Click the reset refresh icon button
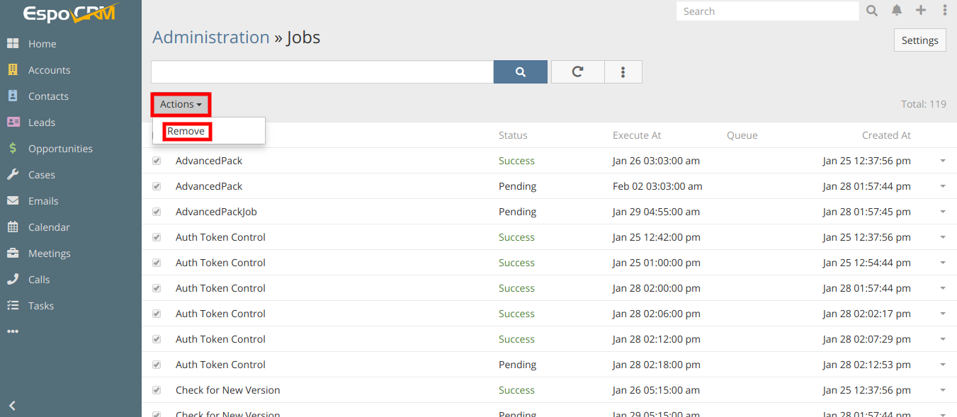 click(x=577, y=72)
